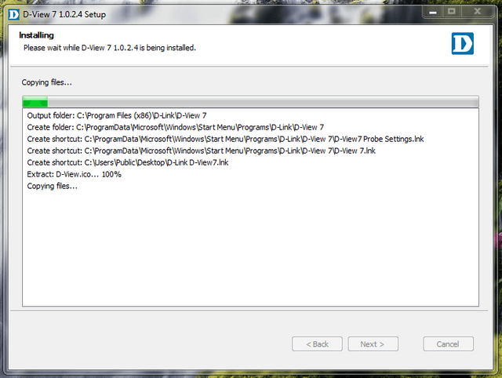Screen dimensions: 502x378
Task: Select the last Copying files log line
Action: point(53,186)
